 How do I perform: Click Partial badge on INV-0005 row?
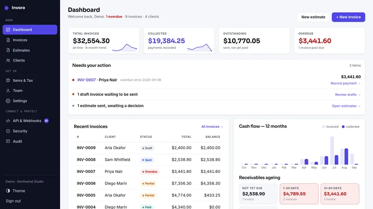pyautogui.click(x=148, y=196)
